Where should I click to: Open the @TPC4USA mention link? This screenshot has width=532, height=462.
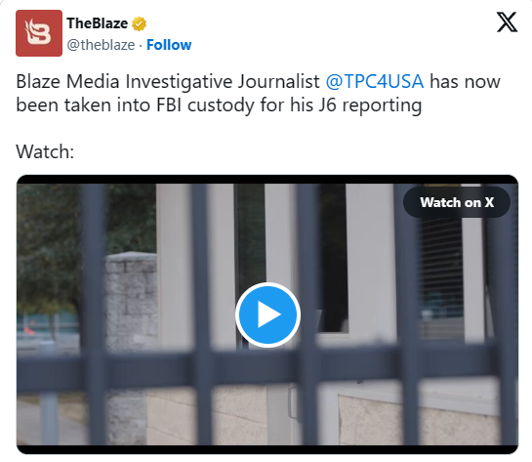pos(375,81)
